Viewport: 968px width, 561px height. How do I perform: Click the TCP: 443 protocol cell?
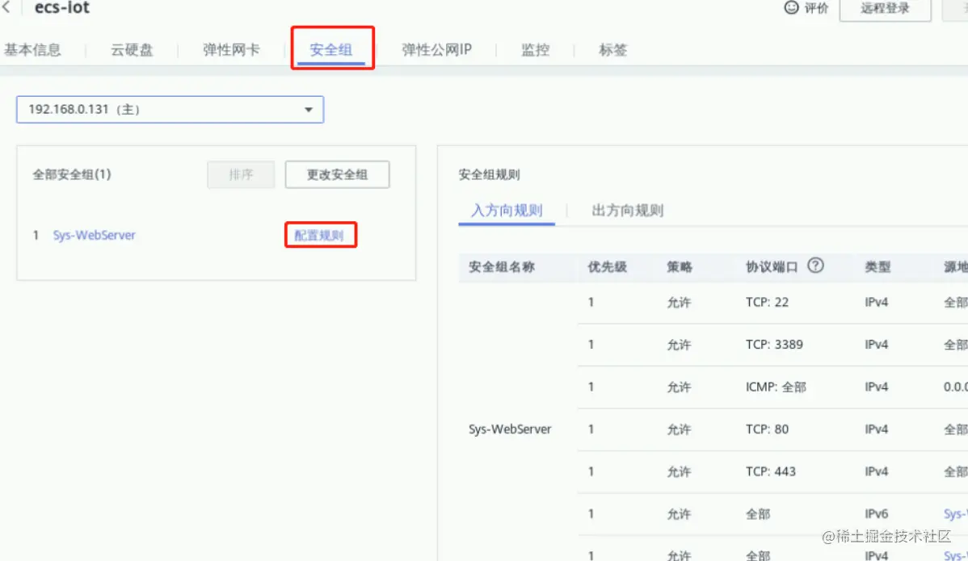[x=771, y=471]
